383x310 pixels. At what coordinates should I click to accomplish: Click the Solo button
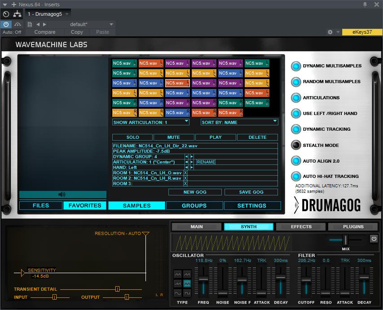tap(132, 137)
